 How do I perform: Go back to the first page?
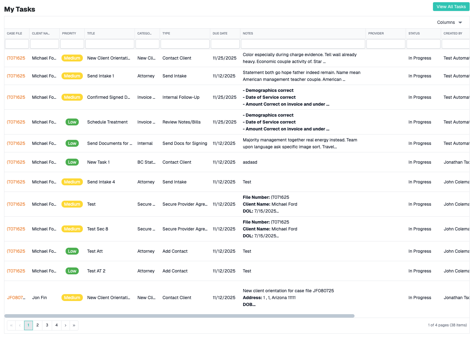[29, 325]
